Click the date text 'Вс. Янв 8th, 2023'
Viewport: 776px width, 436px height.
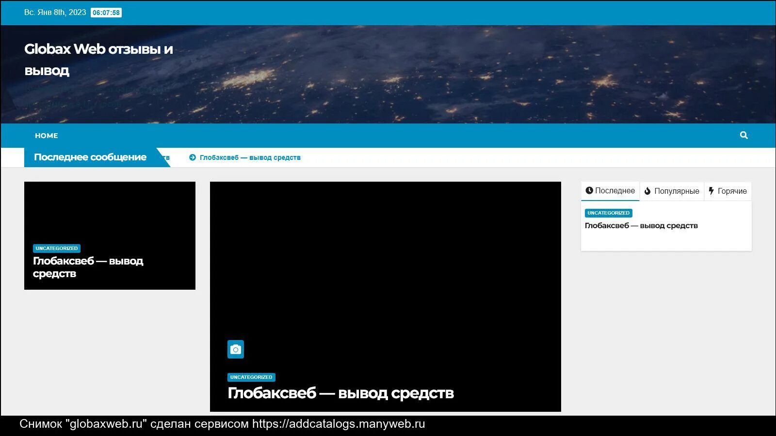(55, 13)
